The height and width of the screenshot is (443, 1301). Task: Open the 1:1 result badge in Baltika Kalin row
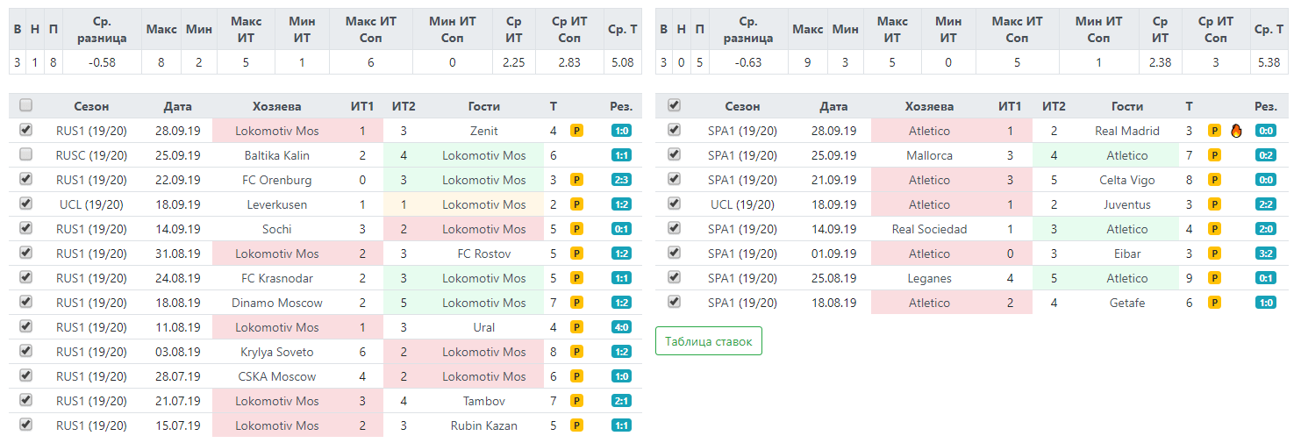point(621,155)
